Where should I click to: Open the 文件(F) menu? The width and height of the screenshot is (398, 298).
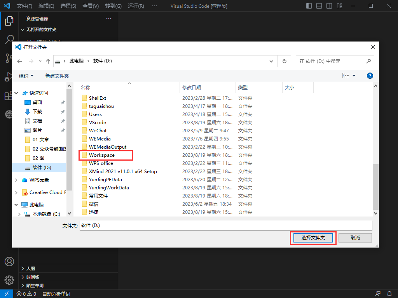[24, 6]
